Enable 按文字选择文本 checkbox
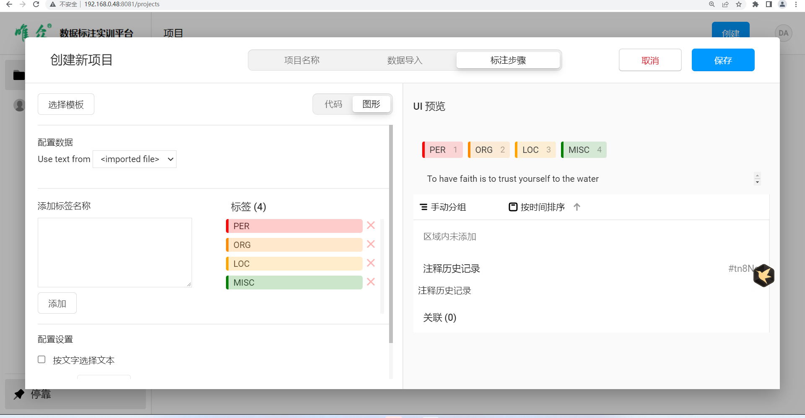This screenshot has height=418, width=805. click(x=42, y=359)
